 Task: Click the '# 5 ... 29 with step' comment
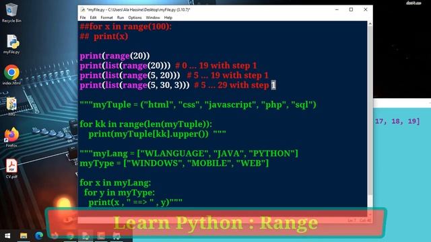tap(232, 85)
